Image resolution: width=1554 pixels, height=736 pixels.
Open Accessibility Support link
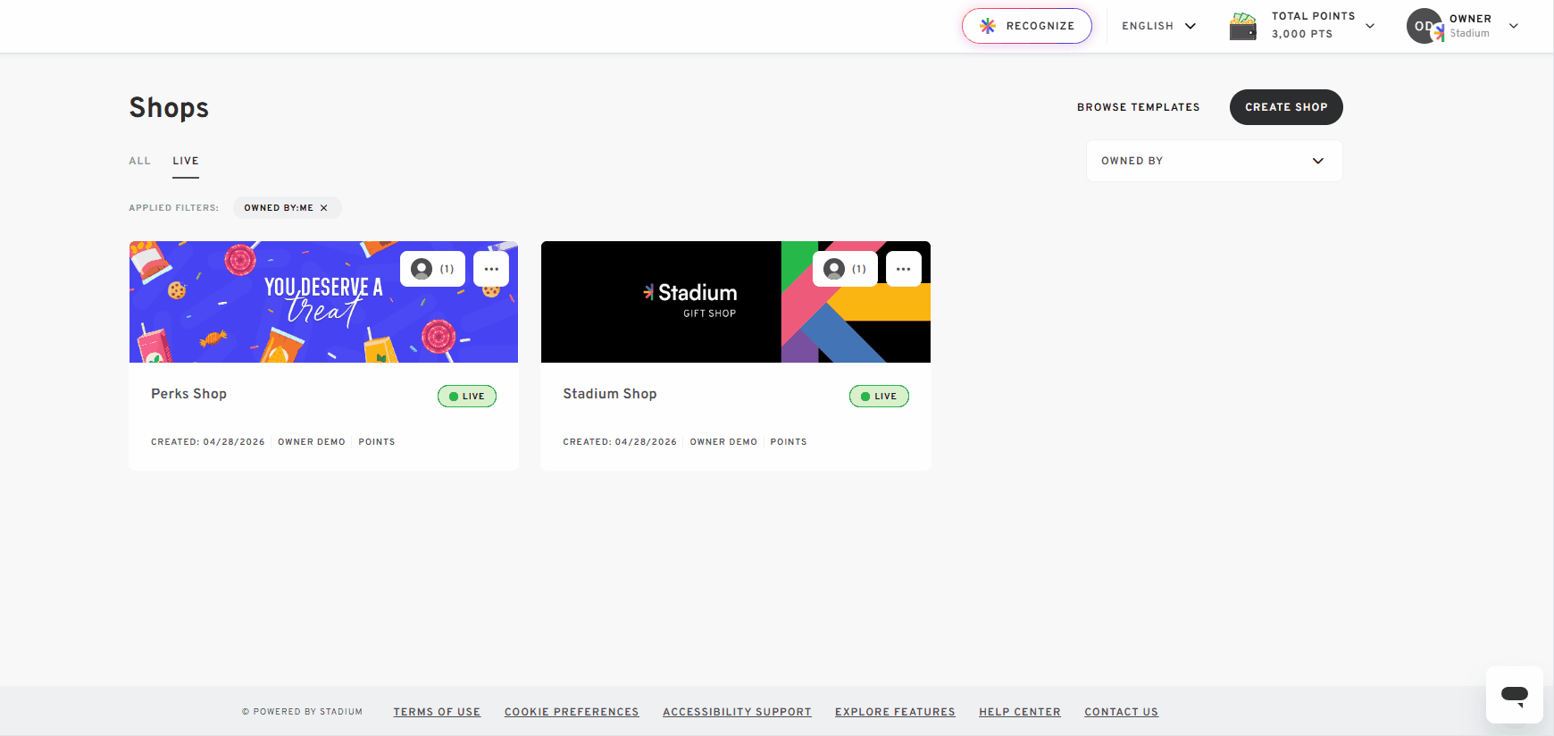[x=737, y=712]
